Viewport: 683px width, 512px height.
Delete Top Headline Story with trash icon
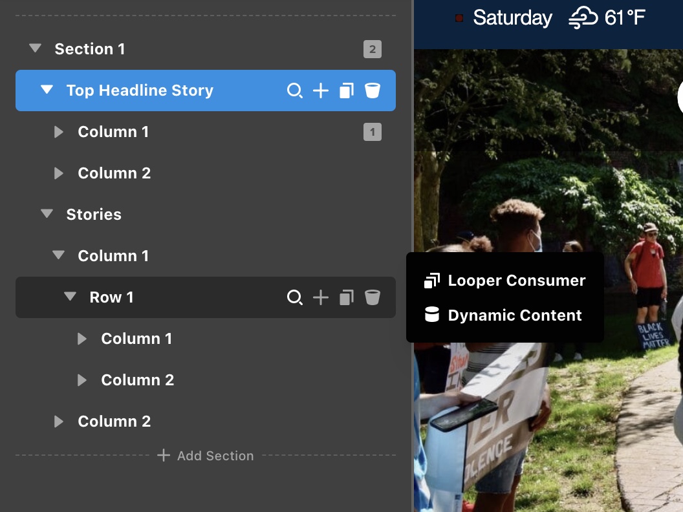coord(373,91)
